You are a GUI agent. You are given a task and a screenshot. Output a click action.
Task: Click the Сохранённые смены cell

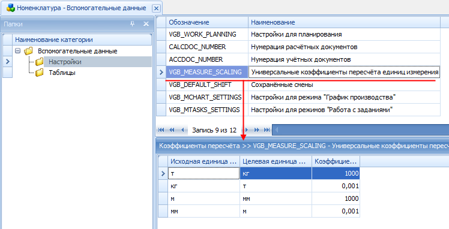click(x=344, y=85)
